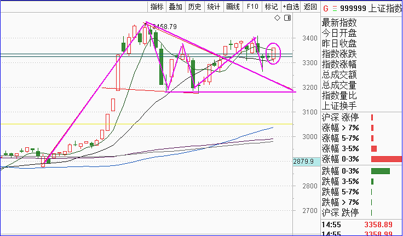
Task: Click the 标记 mark button
Action: (271, 7)
